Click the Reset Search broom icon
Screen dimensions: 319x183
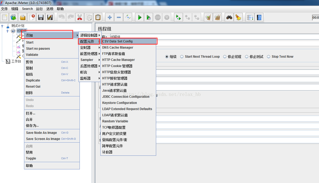point(238,18)
